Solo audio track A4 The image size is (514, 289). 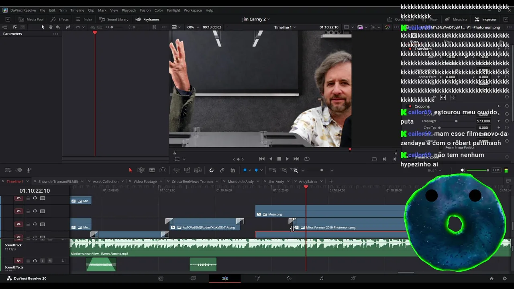click(42, 261)
